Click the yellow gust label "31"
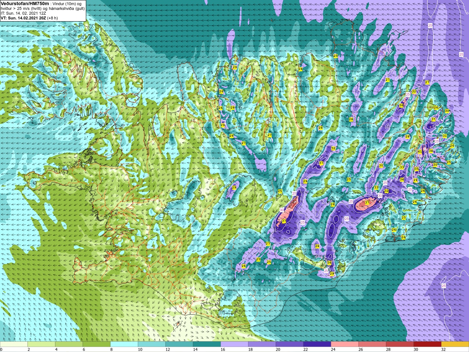469x352 pixels. [445, 136]
